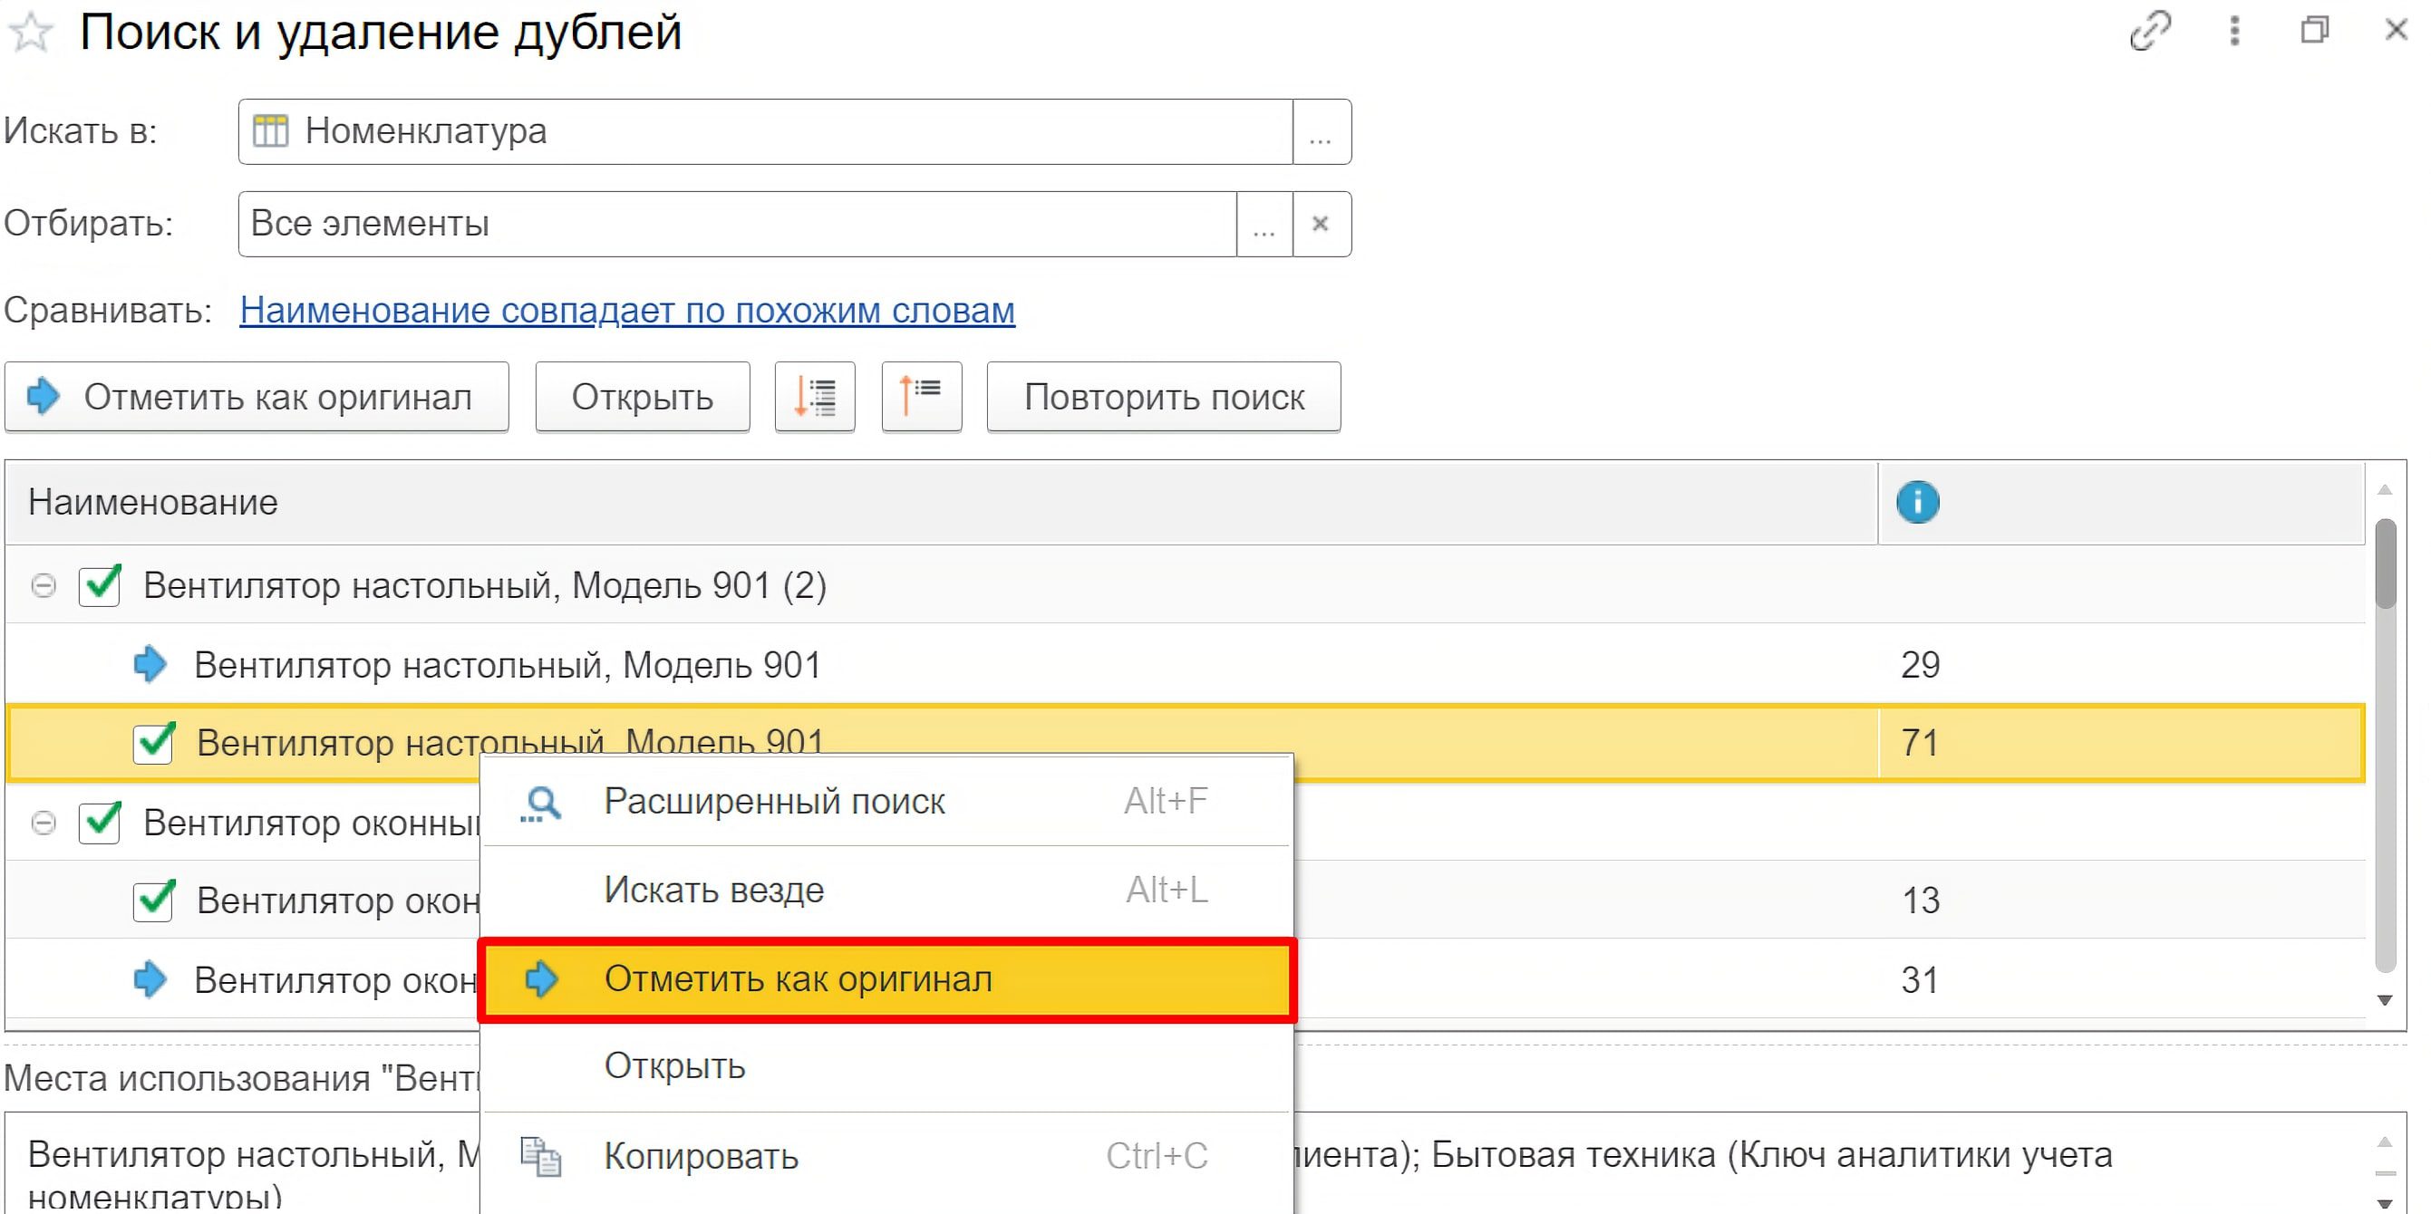Click the blue arrow icon in the context menu
Image resolution: width=2431 pixels, height=1214 pixels.
pyautogui.click(x=542, y=979)
